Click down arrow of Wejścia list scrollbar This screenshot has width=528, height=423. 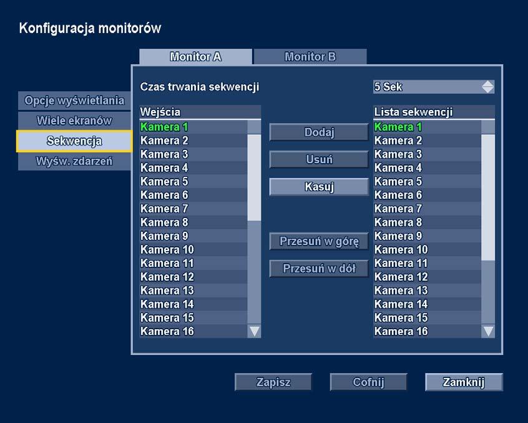pos(254,331)
